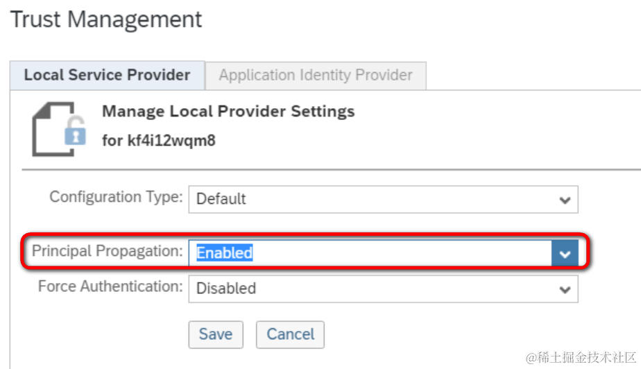Click the Principal Propagation label

(x=108, y=251)
